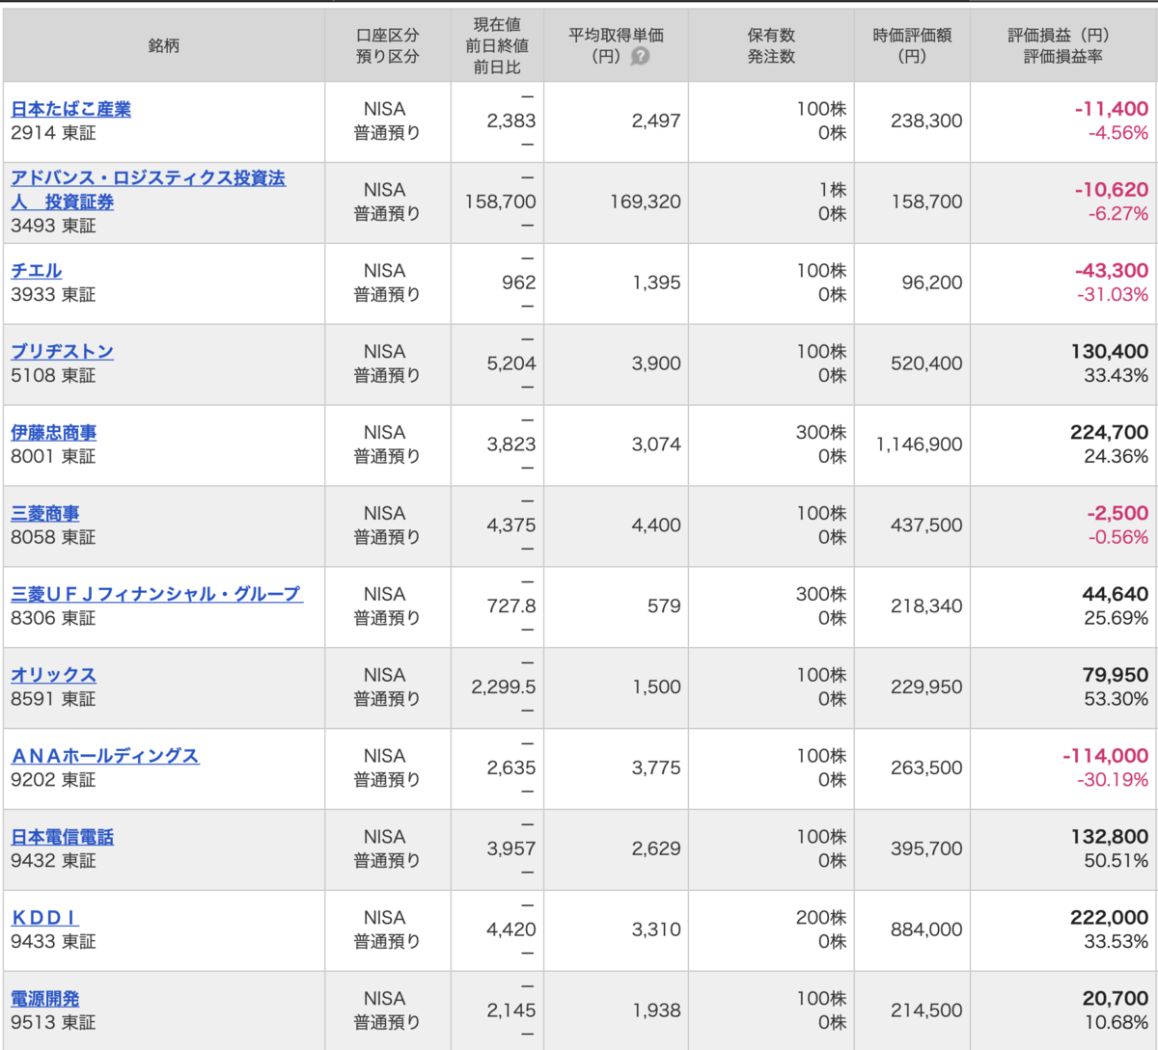Select the 3933 東証 code text
This screenshot has height=1050, width=1158.
(x=53, y=295)
